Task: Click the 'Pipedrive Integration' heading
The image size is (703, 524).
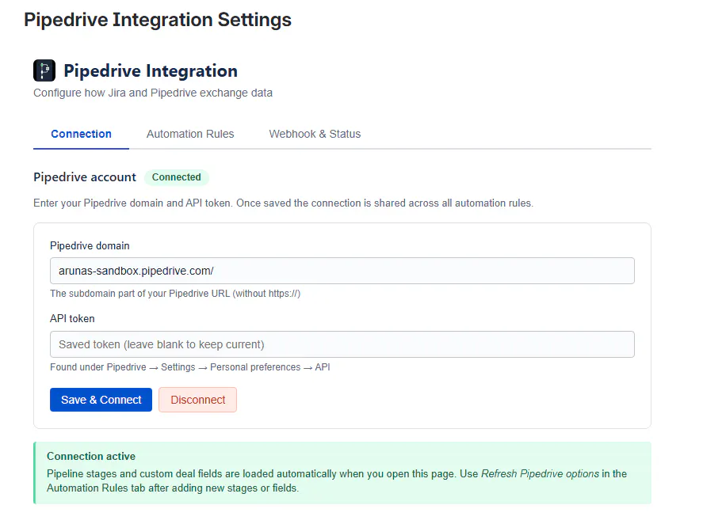Action: [151, 70]
